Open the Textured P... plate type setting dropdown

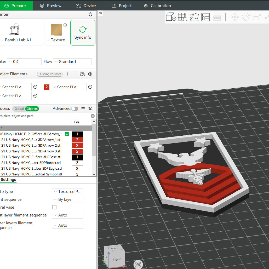tap(68, 192)
